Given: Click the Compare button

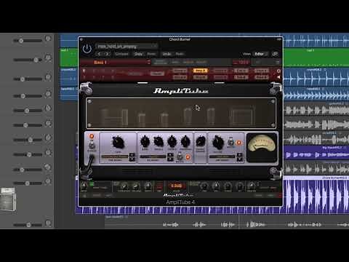Looking at the screenshot, I should 121,54.
